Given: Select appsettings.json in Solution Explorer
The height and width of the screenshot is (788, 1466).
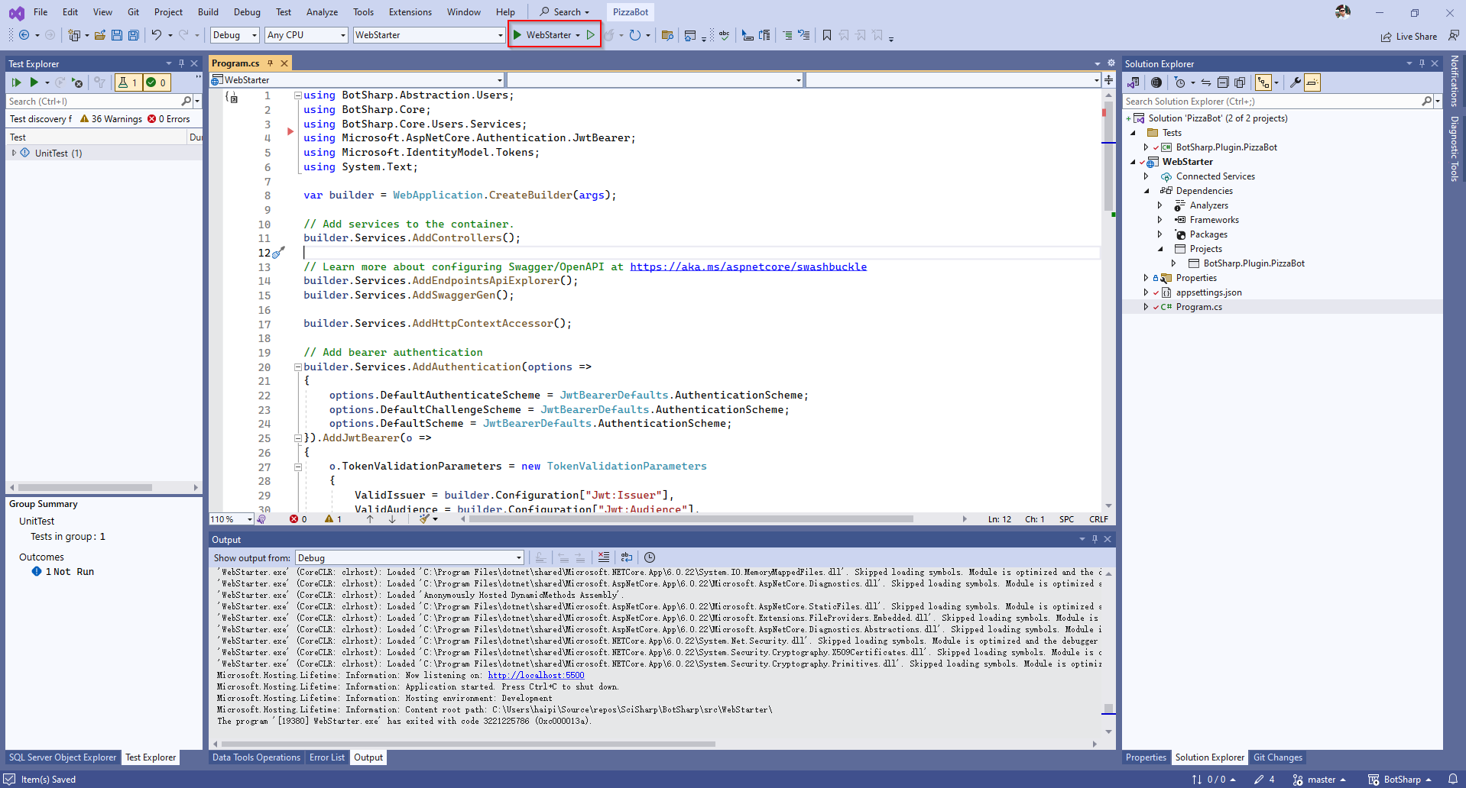Looking at the screenshot, I should tap(1208, 292).
